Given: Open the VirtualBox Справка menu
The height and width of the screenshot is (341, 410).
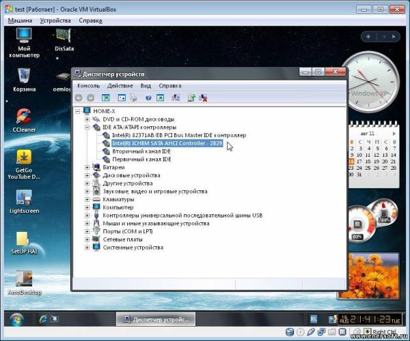Looking at the screenshot, I should coord(90,20).
